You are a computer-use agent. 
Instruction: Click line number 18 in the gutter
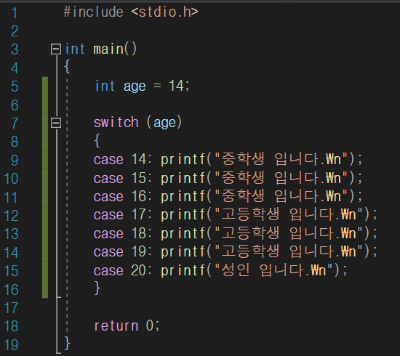11,326
